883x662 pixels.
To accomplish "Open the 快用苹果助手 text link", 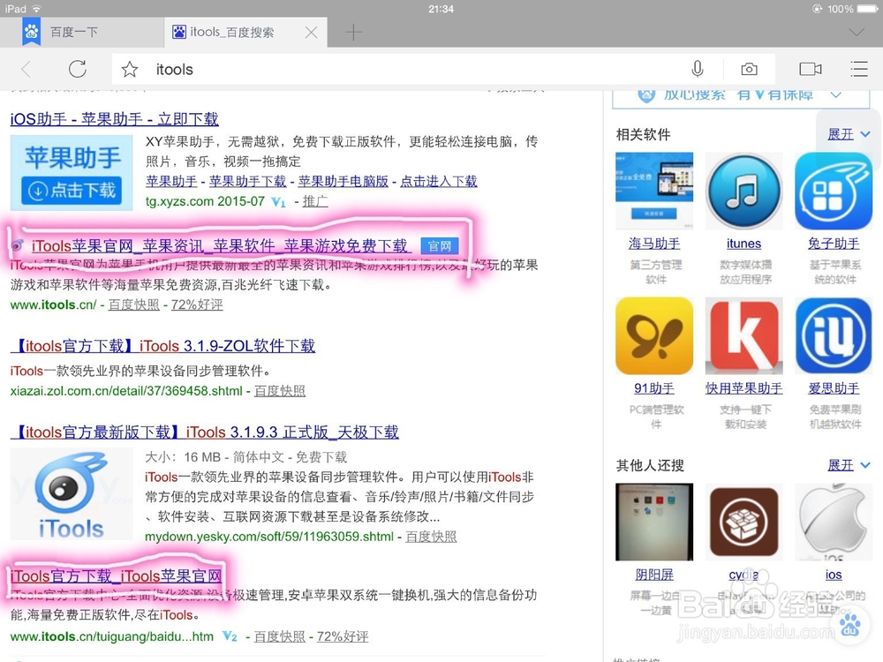I will point(743,388).
